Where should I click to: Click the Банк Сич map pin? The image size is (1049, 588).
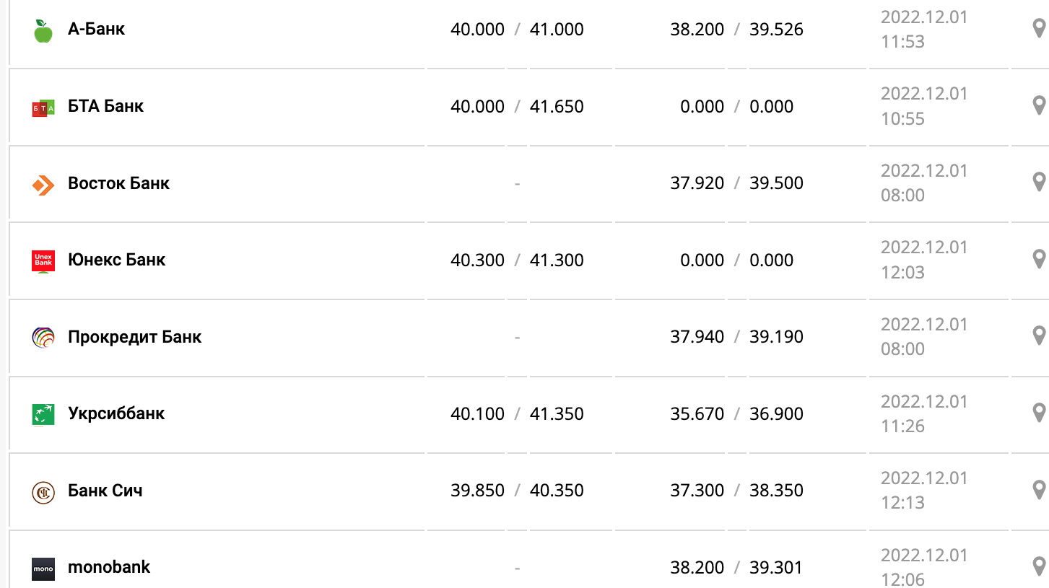point(1039,490)
